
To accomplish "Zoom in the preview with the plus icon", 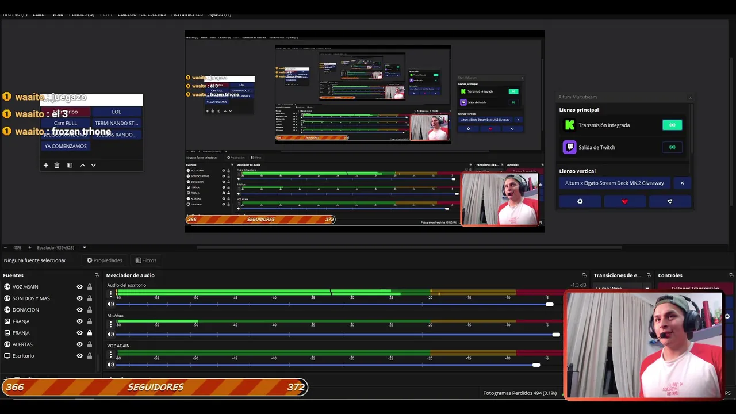I will (29, 247).
